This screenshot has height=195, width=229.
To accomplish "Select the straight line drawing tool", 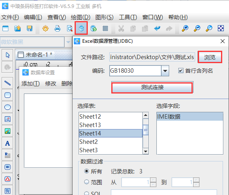I will point(8,83).
